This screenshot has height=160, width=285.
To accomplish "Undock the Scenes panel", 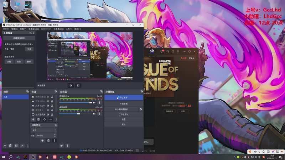I will coord(27,92).
